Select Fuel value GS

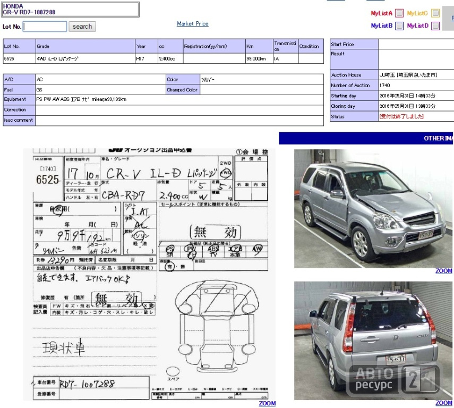click(39, 90)
